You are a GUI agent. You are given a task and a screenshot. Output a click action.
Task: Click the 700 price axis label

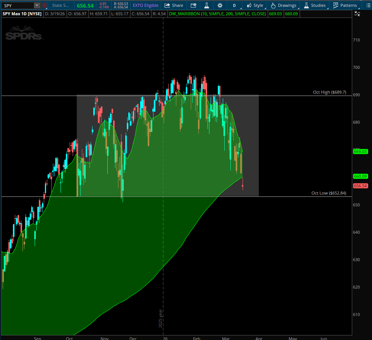pos(356,67)
